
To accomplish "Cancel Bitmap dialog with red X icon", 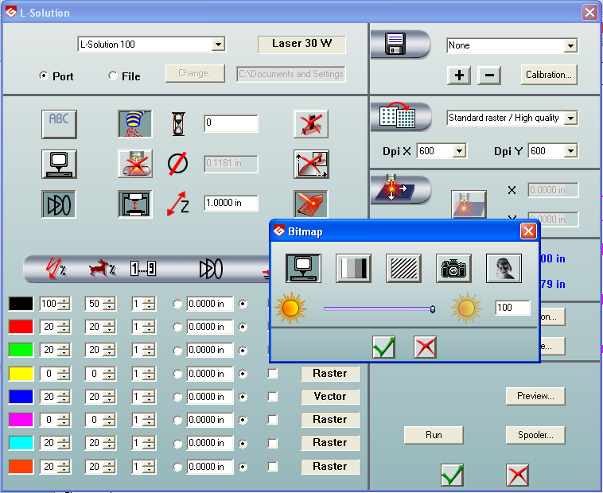I will click(425, 347).
